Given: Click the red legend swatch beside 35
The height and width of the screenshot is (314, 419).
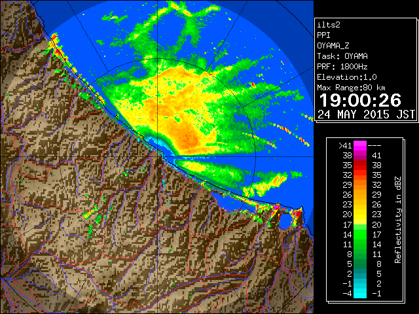Looking at the screenshot, I should coord(360,166).
